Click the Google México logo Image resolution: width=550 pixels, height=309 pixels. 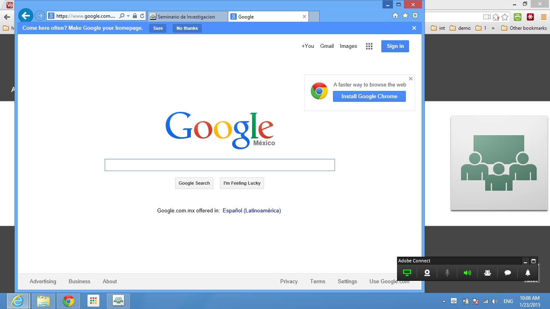click(x=220, y=130)
